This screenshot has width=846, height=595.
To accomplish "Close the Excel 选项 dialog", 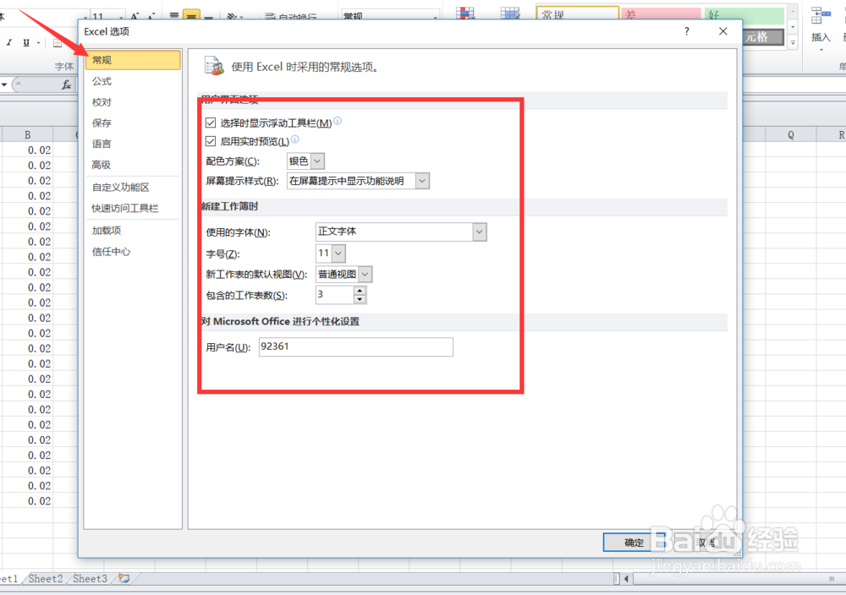I will click(x=723, y=32).
